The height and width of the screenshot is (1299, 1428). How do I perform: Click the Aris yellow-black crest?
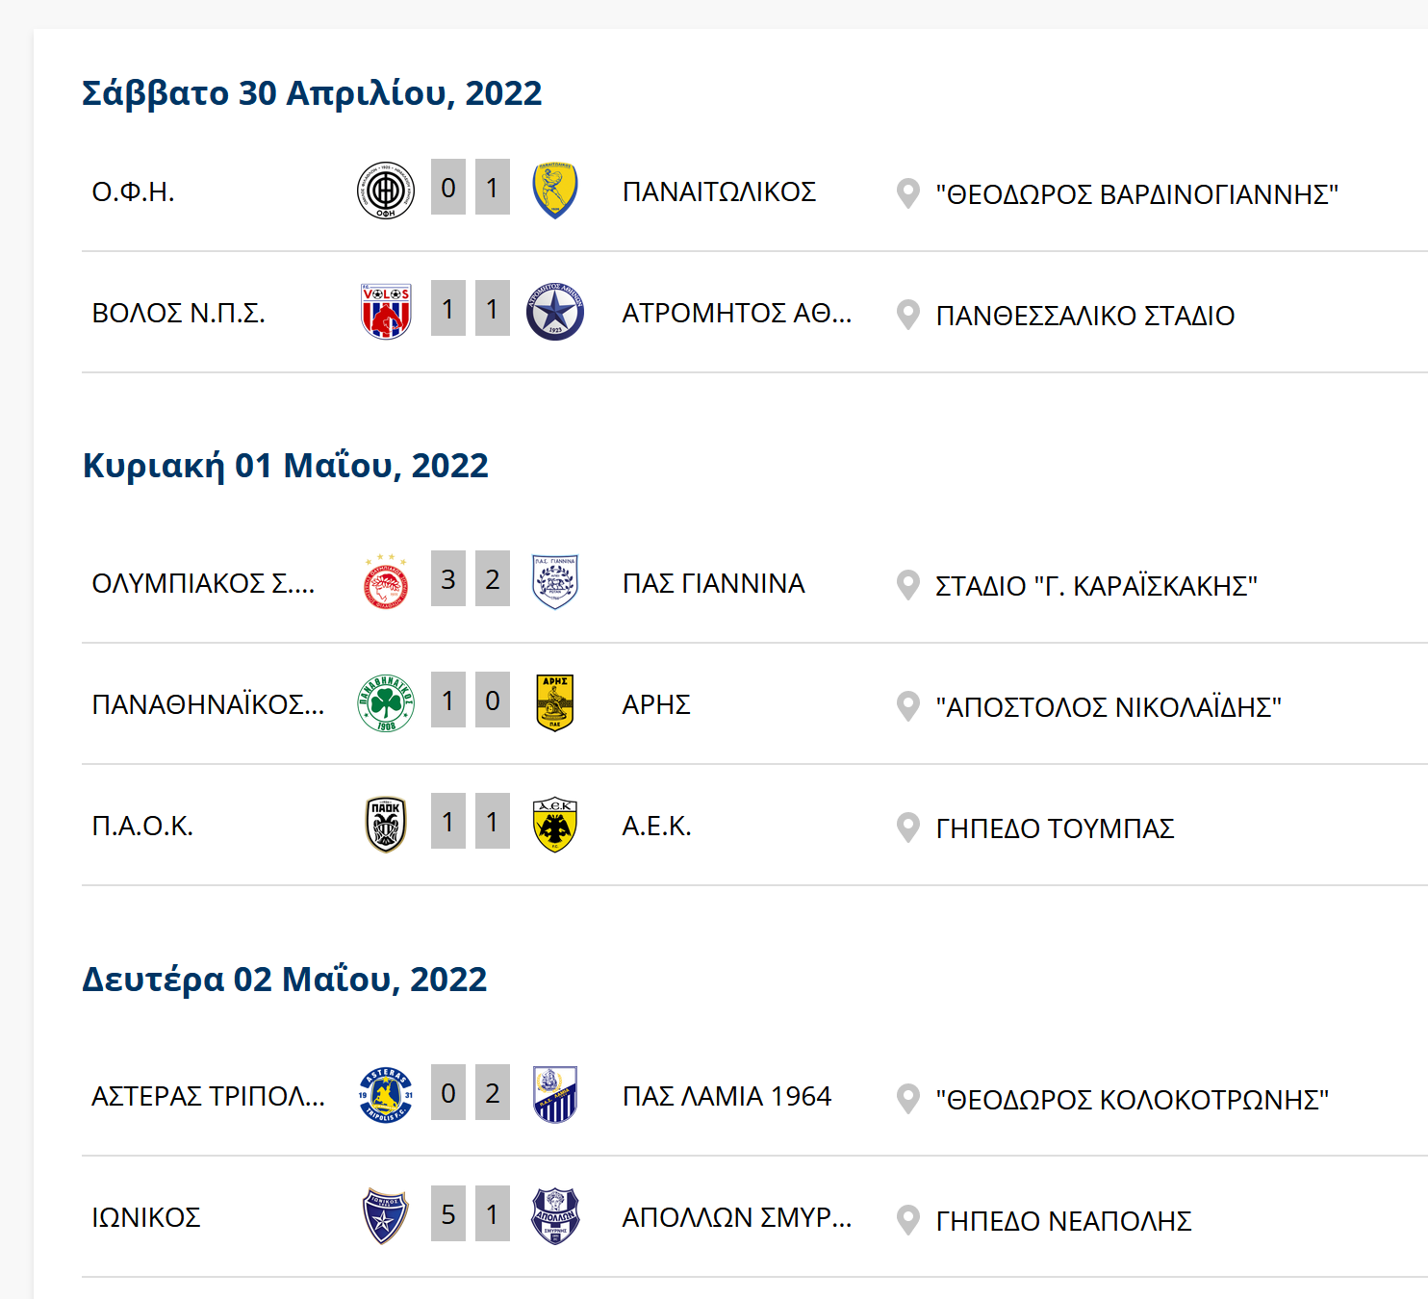555,703
